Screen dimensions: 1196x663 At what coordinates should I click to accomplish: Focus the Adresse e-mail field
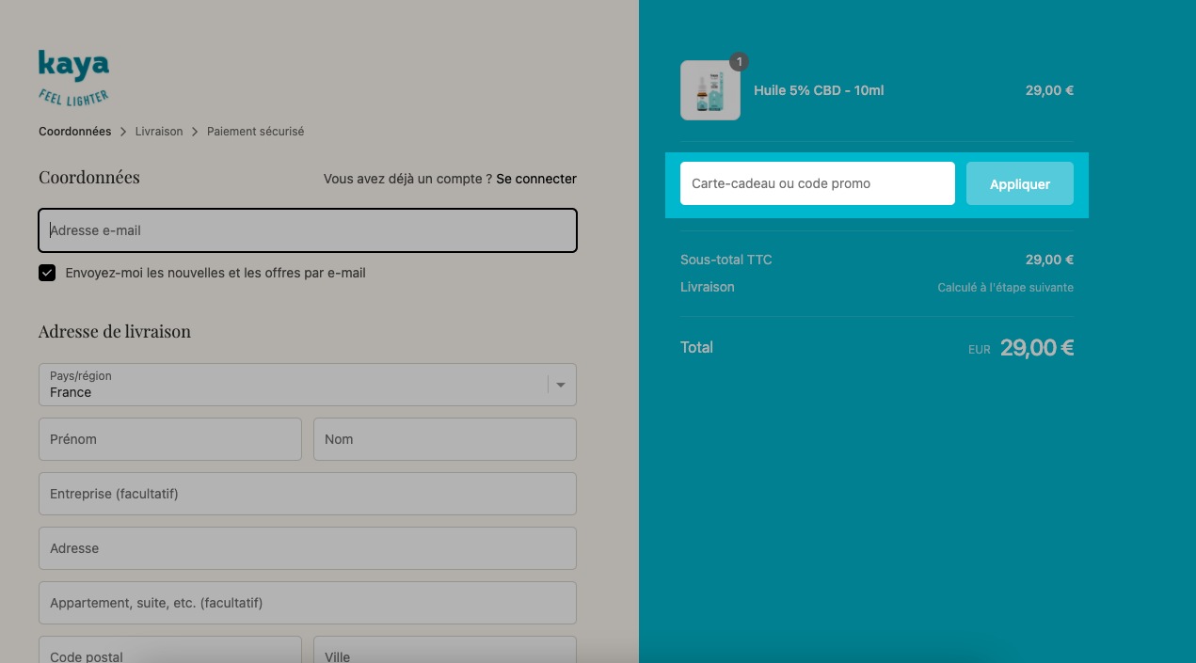(308, 230)
